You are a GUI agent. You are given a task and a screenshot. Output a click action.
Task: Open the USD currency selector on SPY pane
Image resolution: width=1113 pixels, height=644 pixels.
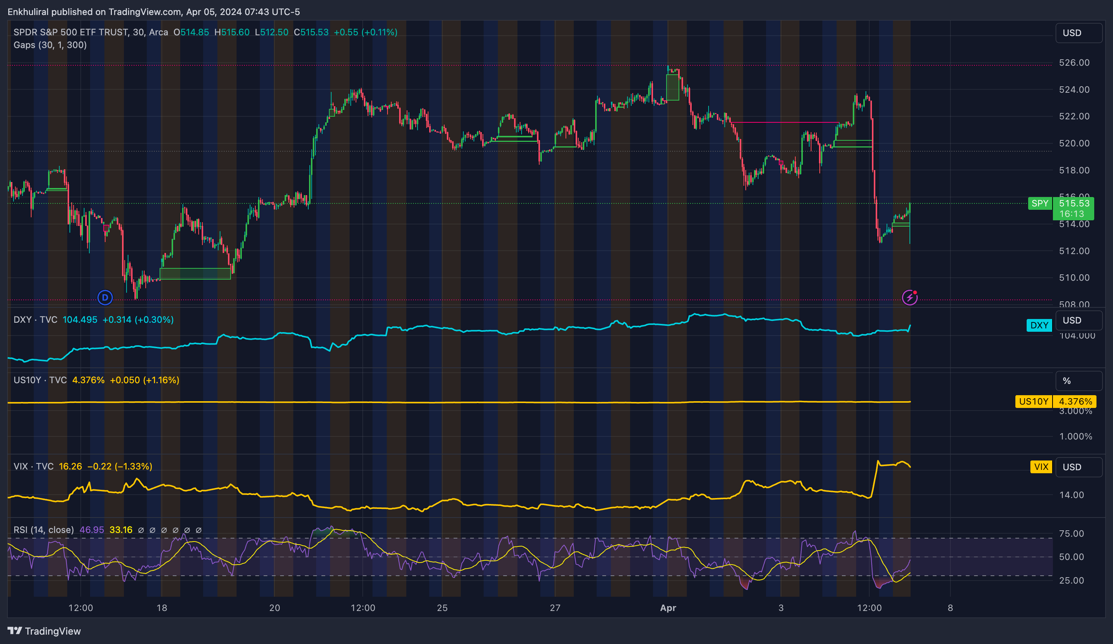click(1078, 33)
